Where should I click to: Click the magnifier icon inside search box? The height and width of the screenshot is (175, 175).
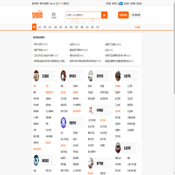pos(67,15)
